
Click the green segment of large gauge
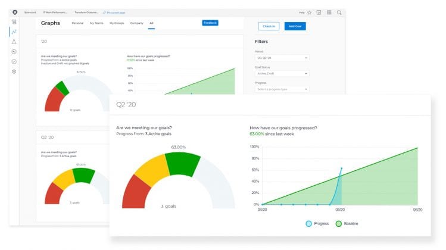183,164
